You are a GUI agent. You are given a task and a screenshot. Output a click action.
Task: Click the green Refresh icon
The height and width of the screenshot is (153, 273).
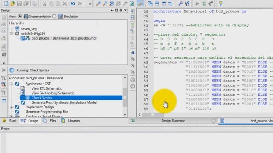coord(132,3)
